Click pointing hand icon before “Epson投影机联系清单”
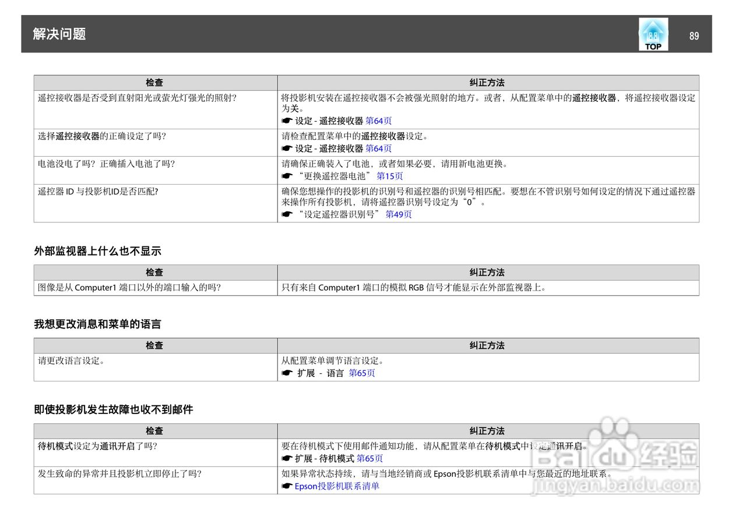This screenshot has width=746, height=527. [287, 486]
